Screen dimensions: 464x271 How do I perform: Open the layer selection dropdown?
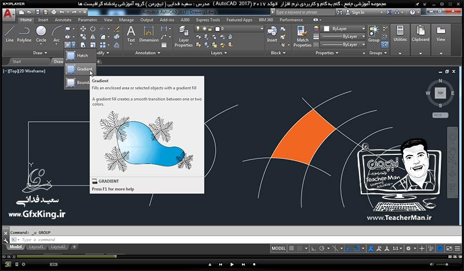point(229,29)
